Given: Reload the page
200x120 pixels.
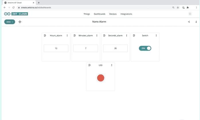Looking at the screenshot, I should pos(13,7).
